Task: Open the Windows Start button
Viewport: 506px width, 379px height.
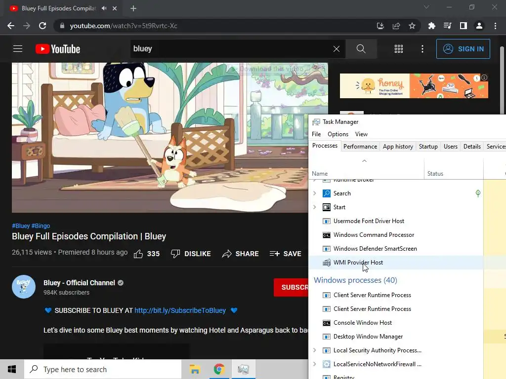Action: pyautogui.click(x=12, y=369)
